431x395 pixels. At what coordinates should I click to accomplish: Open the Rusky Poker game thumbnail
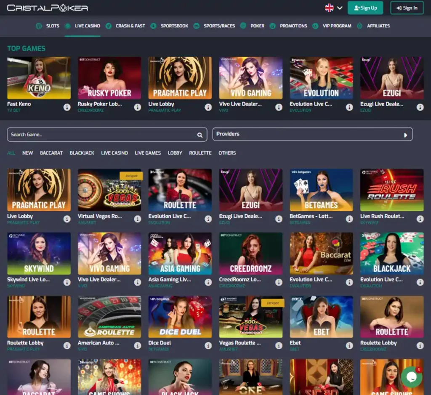click(x=109, y=78)
